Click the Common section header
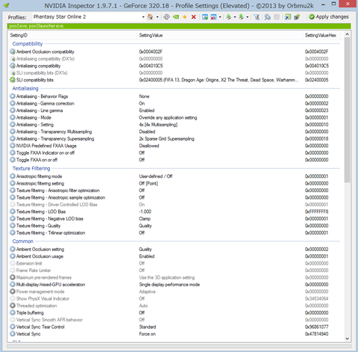 pos(23,241)
